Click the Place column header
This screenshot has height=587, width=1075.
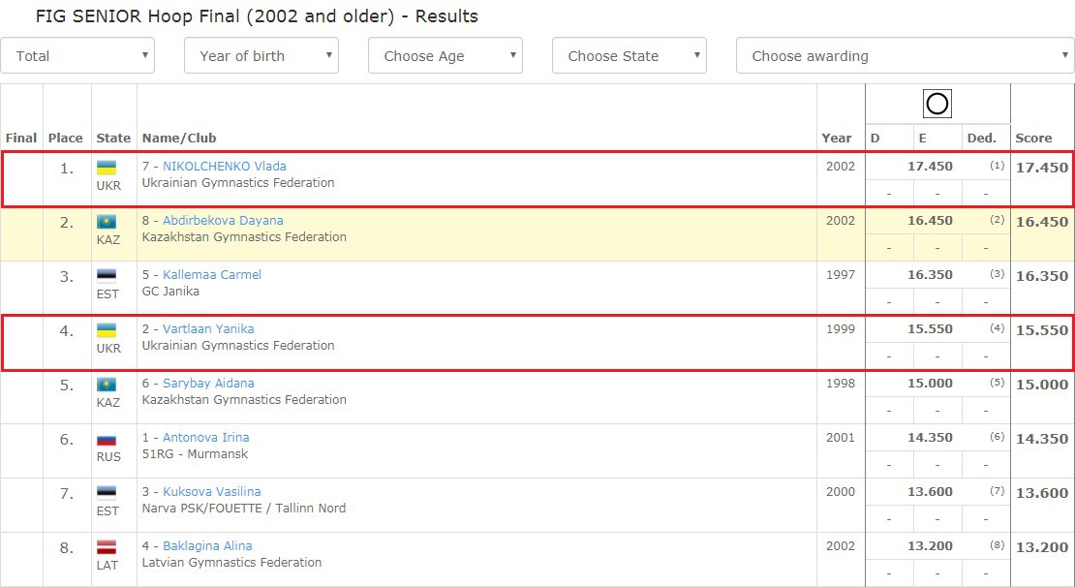[66, 139]
